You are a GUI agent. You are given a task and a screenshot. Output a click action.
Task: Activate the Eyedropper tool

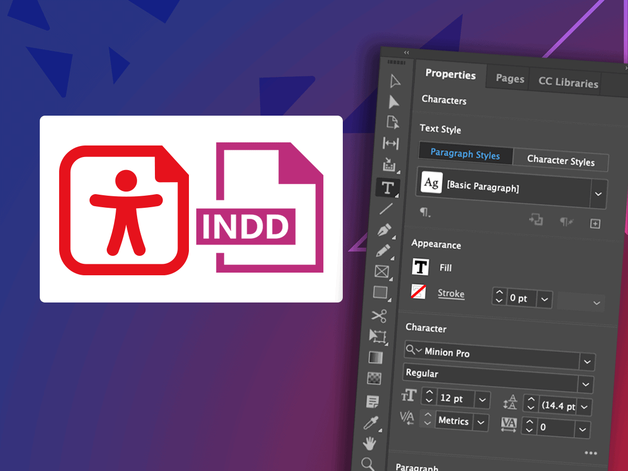pos(372,423)
